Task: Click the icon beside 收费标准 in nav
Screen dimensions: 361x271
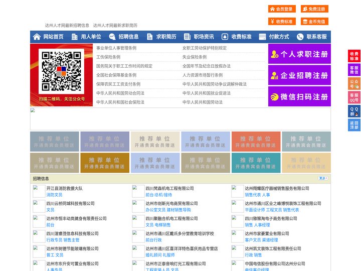Action: tap(225, 37)
